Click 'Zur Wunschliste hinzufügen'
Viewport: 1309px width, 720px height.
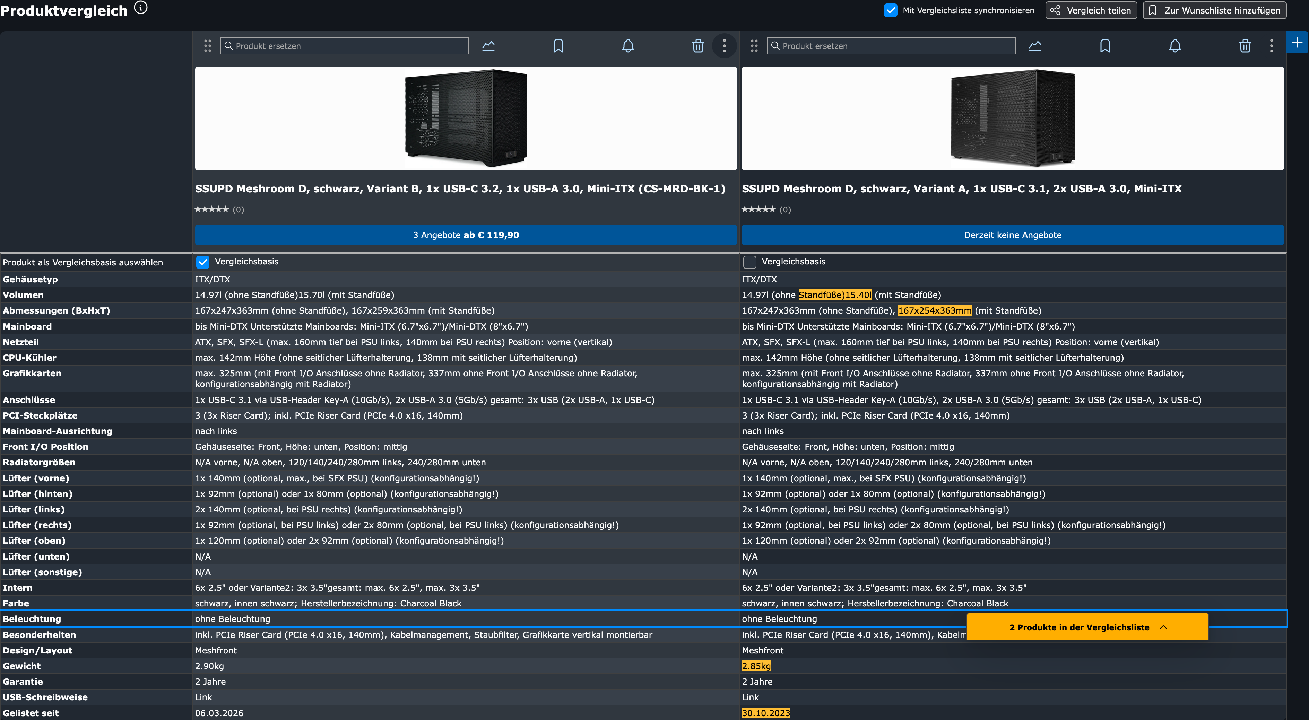tap(1214, 10)
